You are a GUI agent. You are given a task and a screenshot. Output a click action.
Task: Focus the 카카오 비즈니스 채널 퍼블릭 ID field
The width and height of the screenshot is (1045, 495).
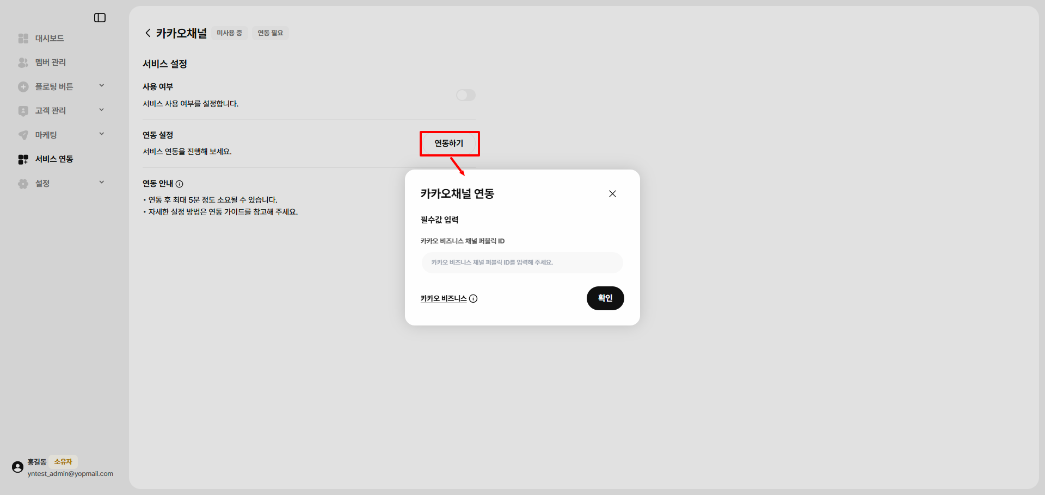[522, 262]
